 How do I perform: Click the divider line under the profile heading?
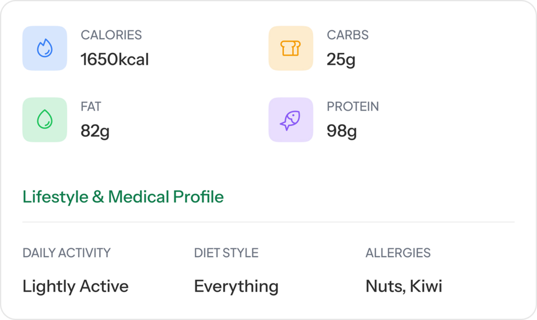click(x=268, y=222)
